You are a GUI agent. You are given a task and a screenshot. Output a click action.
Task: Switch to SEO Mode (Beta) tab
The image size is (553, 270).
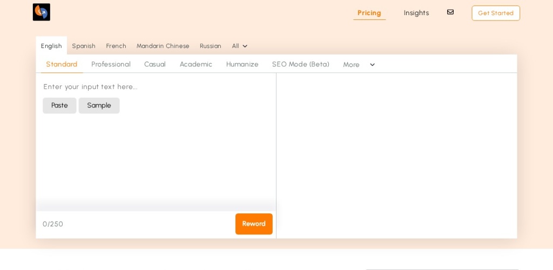point(300,64)
